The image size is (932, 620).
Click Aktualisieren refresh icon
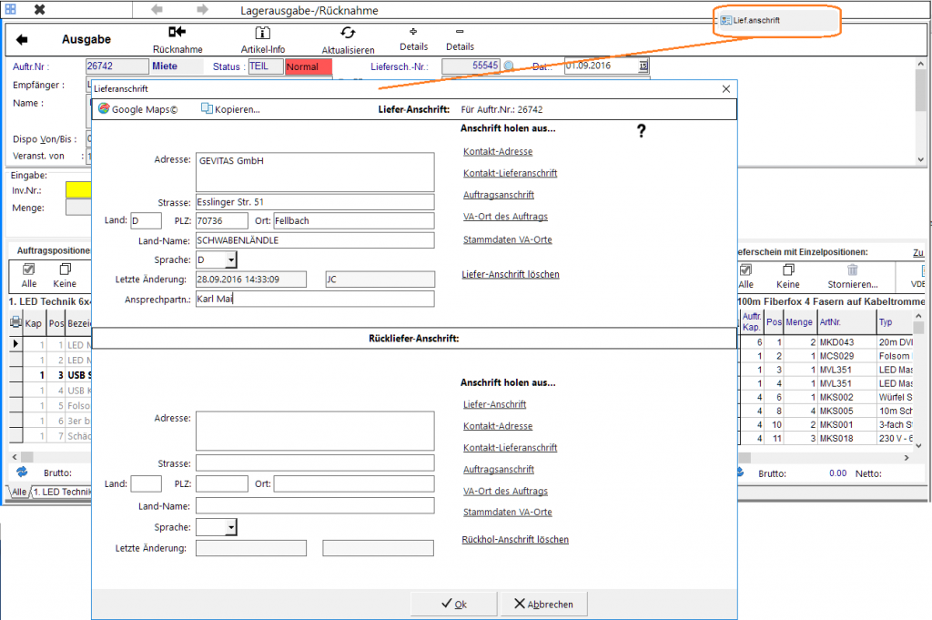coord(348,33)
